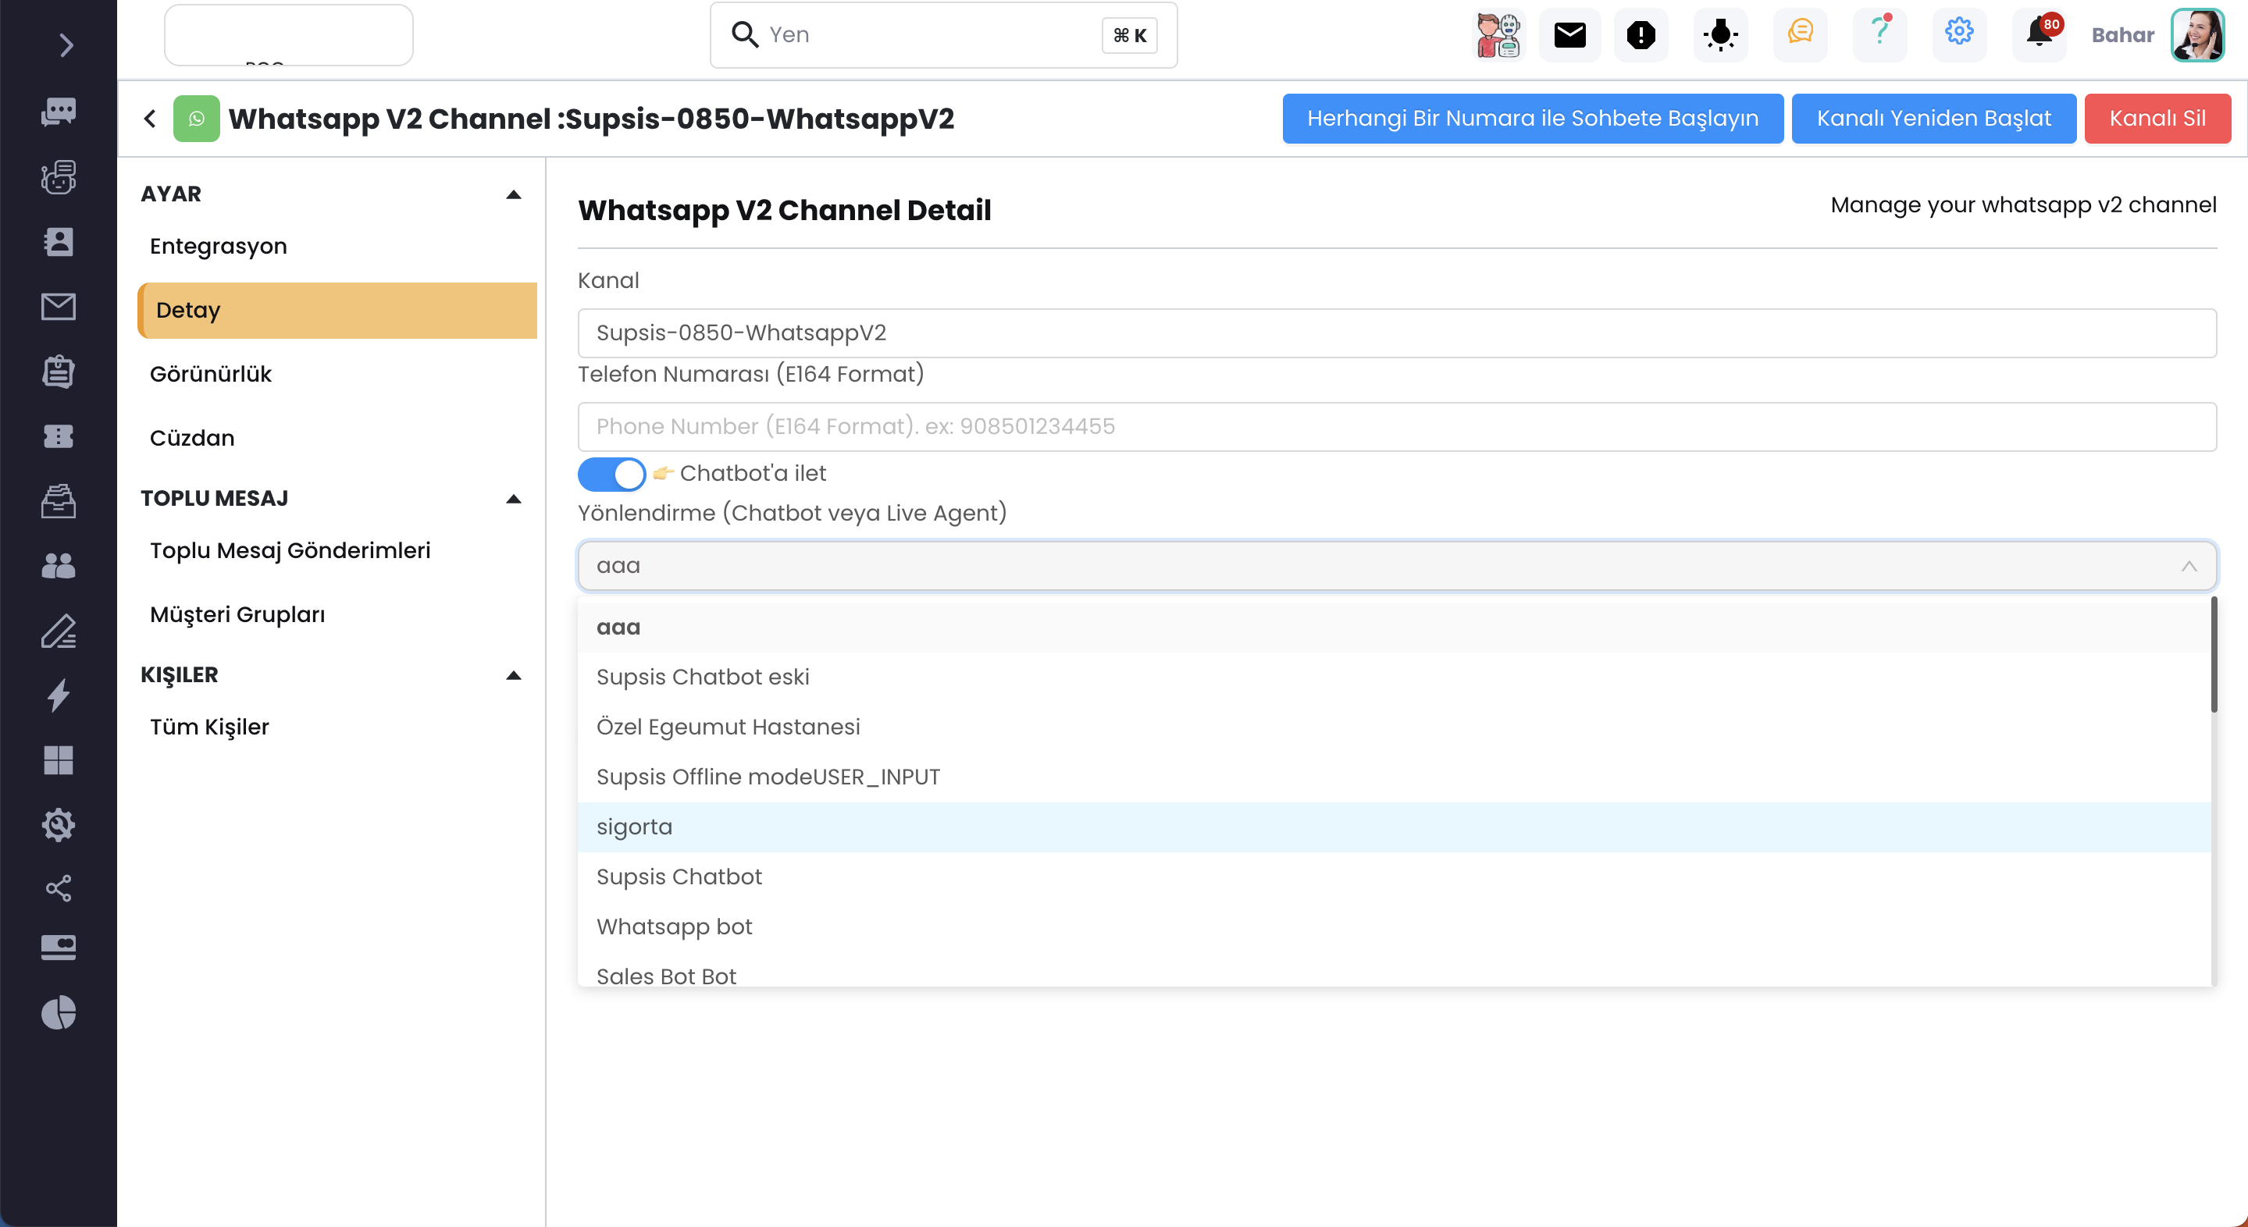Screen dimensions: 2248x1227
Task: Click the red Kanalı Sil button
Action: (x=2157, y=119)
